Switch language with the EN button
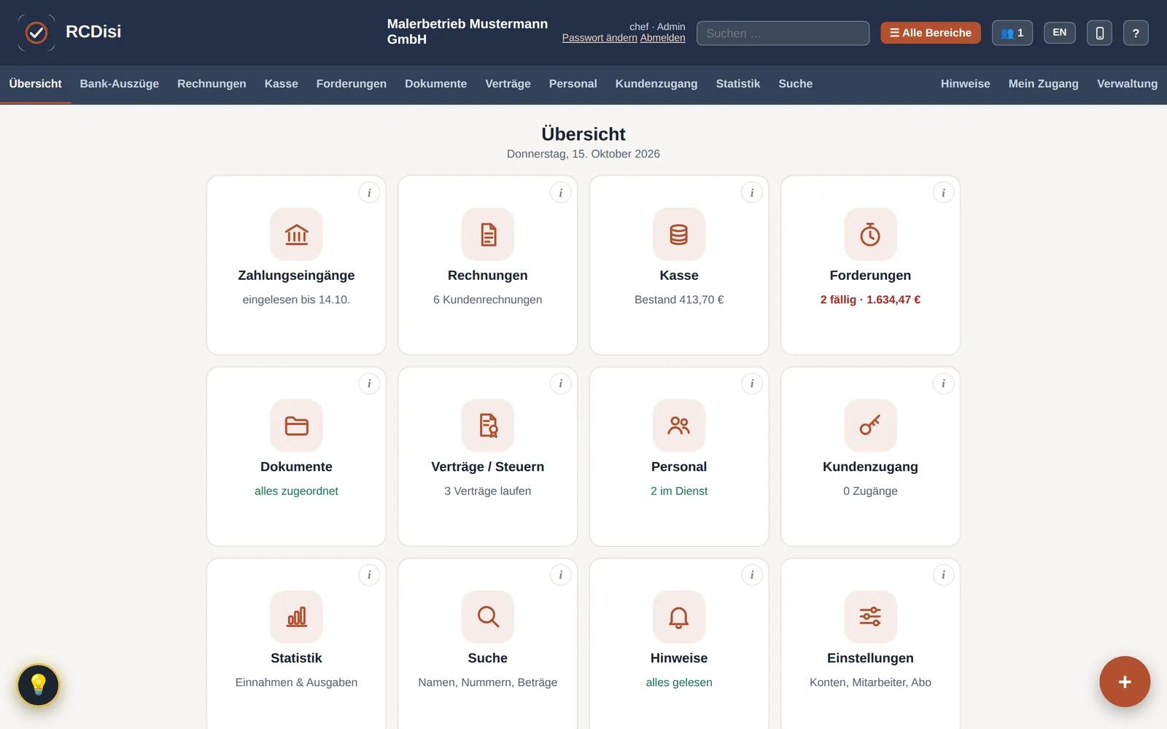The height and width of the screenshot is (729, 1167). coord(1060,33)
